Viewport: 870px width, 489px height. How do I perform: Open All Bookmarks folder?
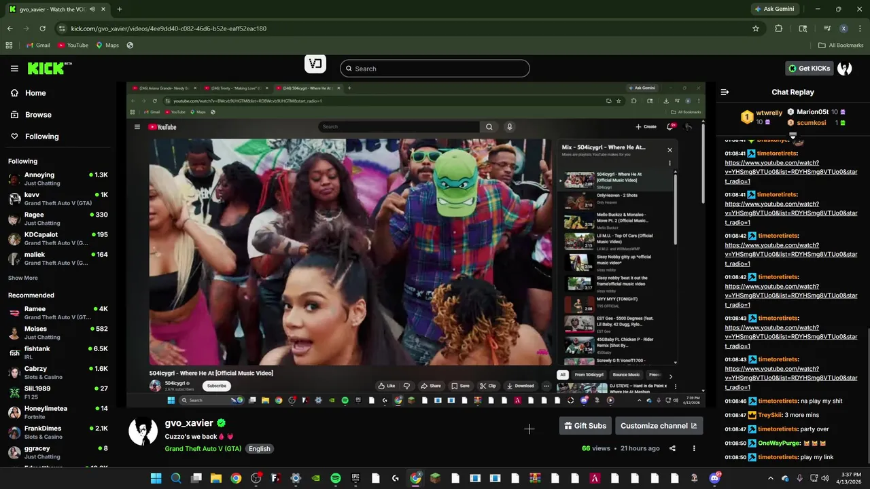[x=841, y=46]
